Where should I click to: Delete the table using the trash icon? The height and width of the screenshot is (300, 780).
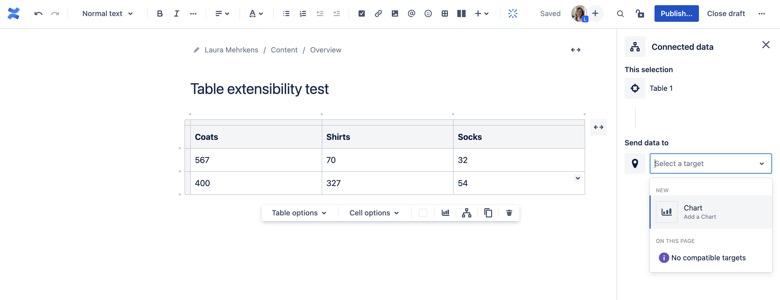tap(509, 213)
